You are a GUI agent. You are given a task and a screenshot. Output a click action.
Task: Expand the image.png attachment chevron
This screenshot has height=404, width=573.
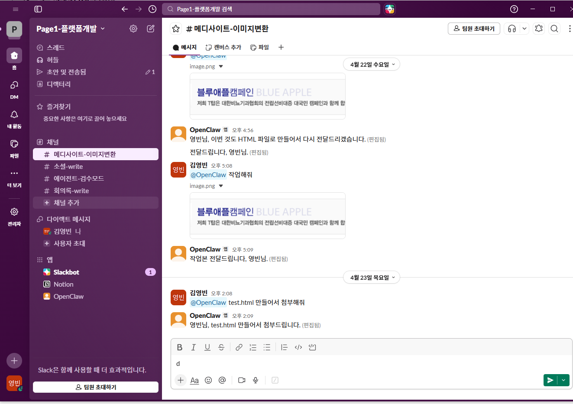click(221, 186)
